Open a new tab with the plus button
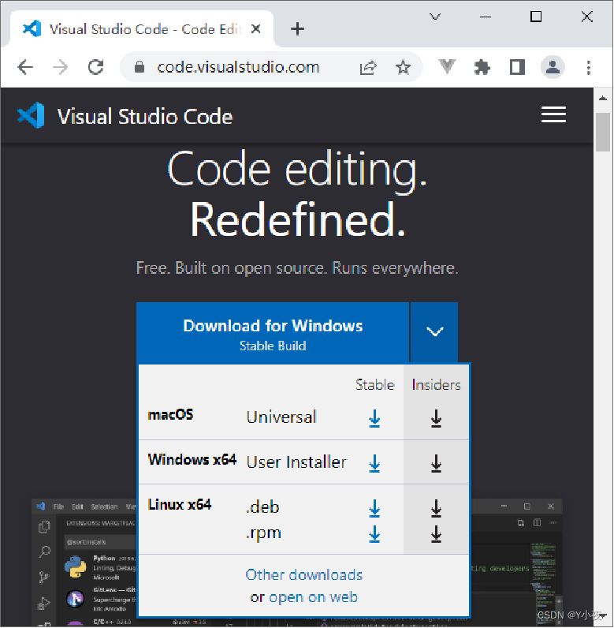This screenshot has width=614, height=628. [x=297, y=29]
